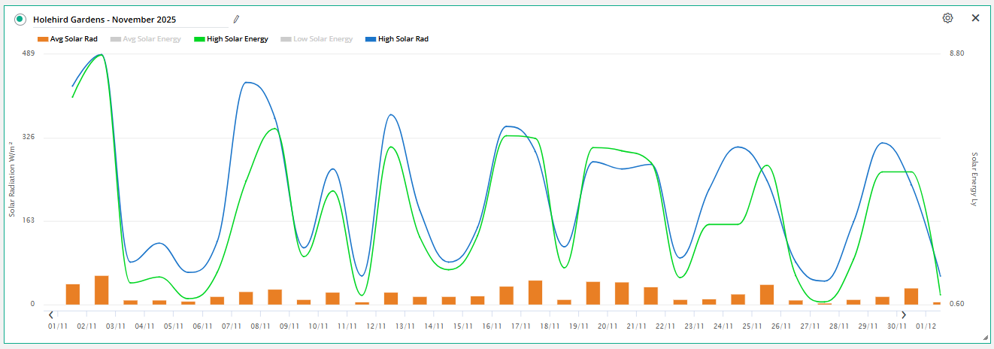Click the pencil icon to edit chart title
The height and width of the screenshot is (349, 994).
pyautogui.click(x=236, y=19)
